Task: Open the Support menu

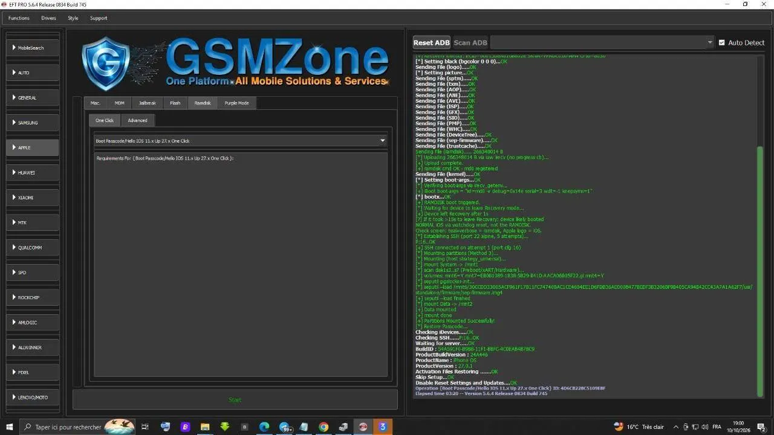Action: point(99,18)
